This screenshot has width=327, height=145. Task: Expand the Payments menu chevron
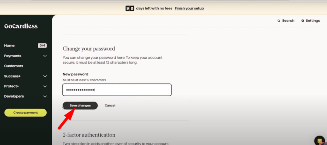click(x=45, y=56)
